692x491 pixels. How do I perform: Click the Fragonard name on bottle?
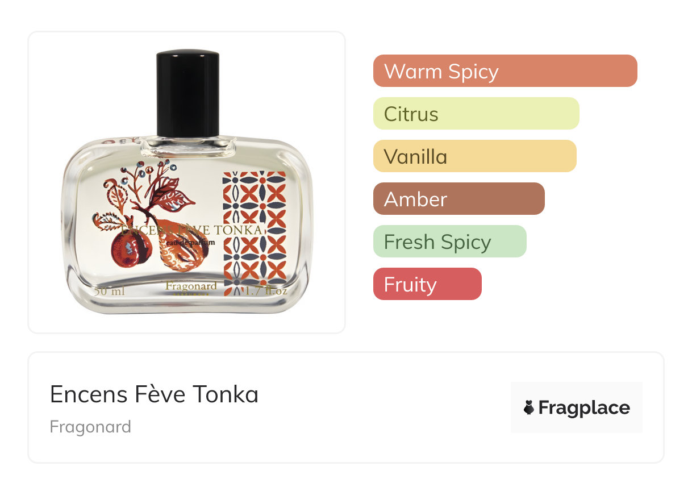pyautogui.click(x=191, y=286)
